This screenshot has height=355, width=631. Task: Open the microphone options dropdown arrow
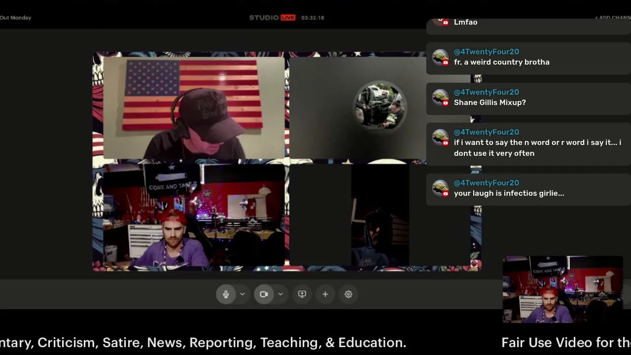tap(243, 294)
